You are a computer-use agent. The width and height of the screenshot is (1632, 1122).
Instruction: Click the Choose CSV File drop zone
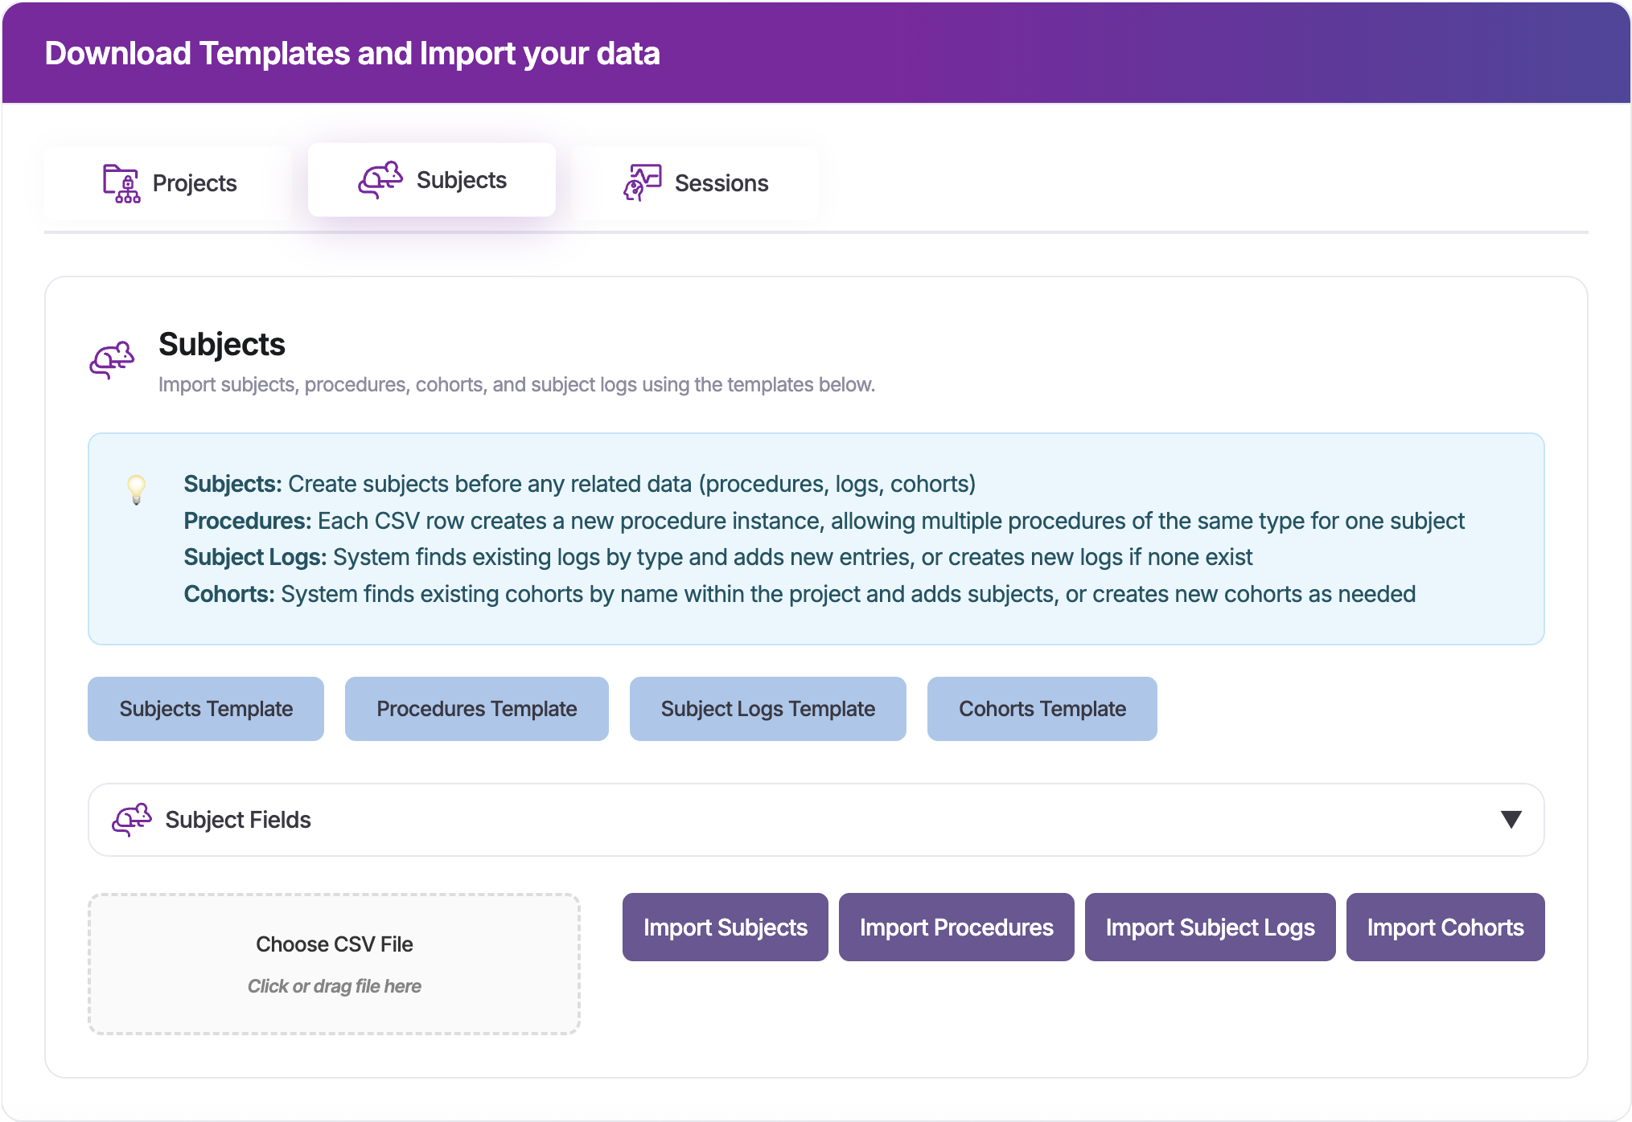pyautogui.click(x=334, y=964)
